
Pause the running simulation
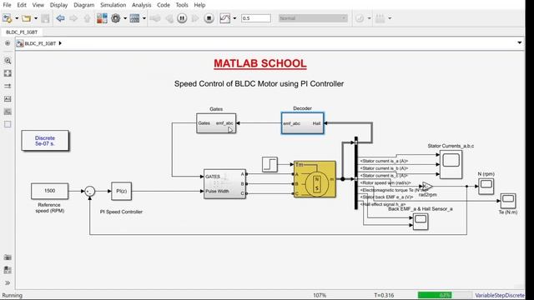[x=182, y=18]
